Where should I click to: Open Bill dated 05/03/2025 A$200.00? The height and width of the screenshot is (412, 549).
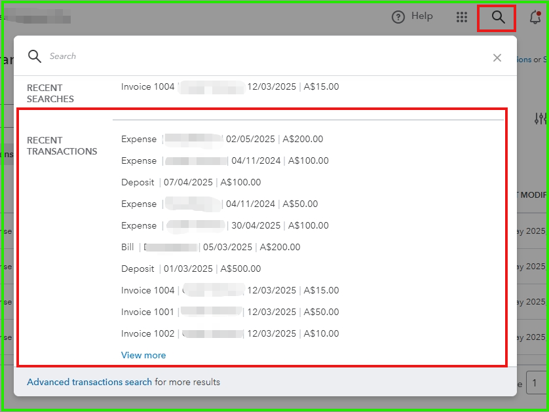point(211,247)
